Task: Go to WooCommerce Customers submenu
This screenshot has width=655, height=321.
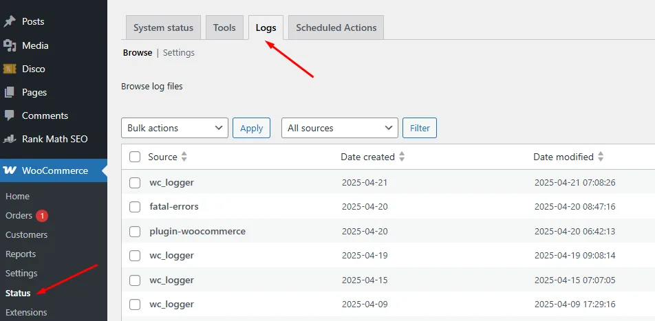Action: 26,234
